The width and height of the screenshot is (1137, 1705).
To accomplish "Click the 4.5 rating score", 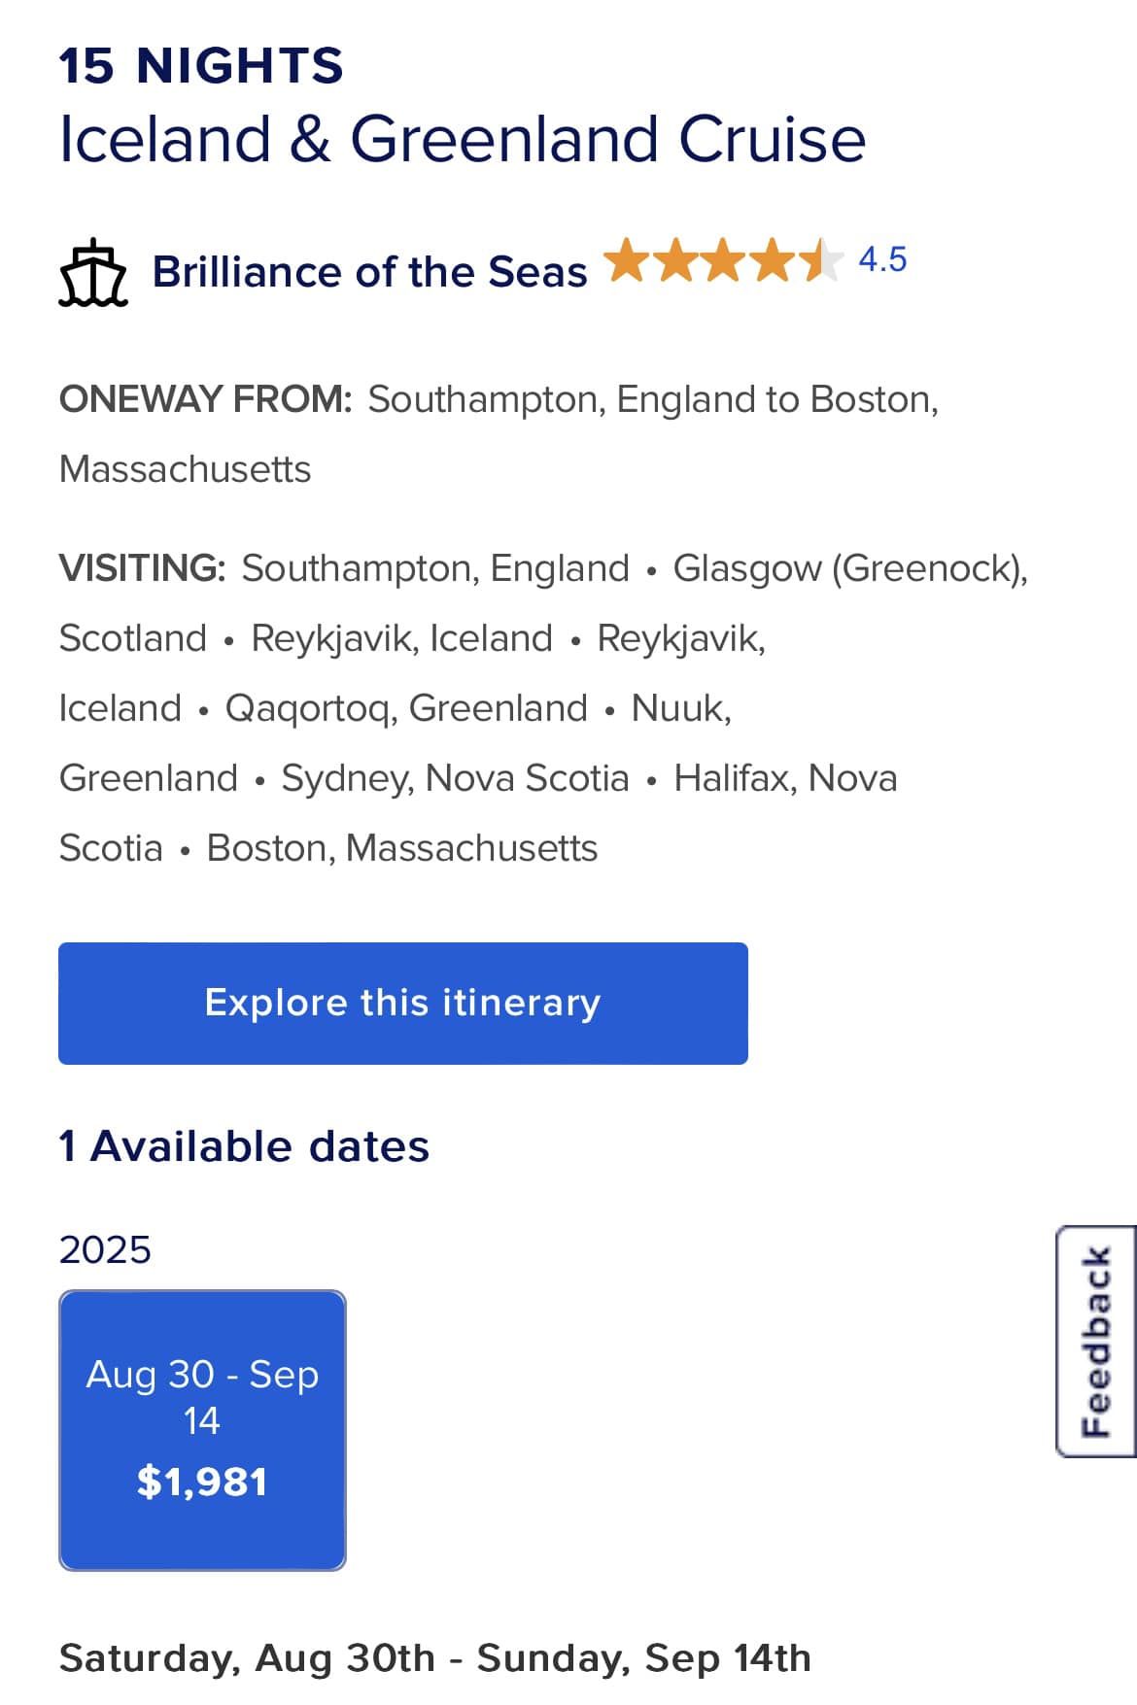I will coord(882,259).
